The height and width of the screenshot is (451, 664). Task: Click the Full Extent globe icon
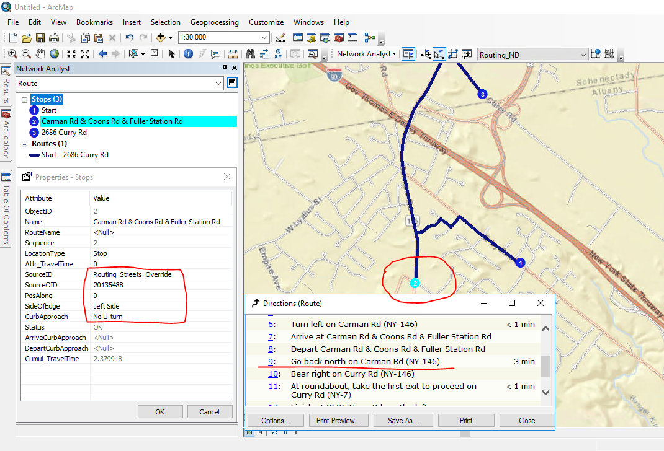click(x=55, y=54)
